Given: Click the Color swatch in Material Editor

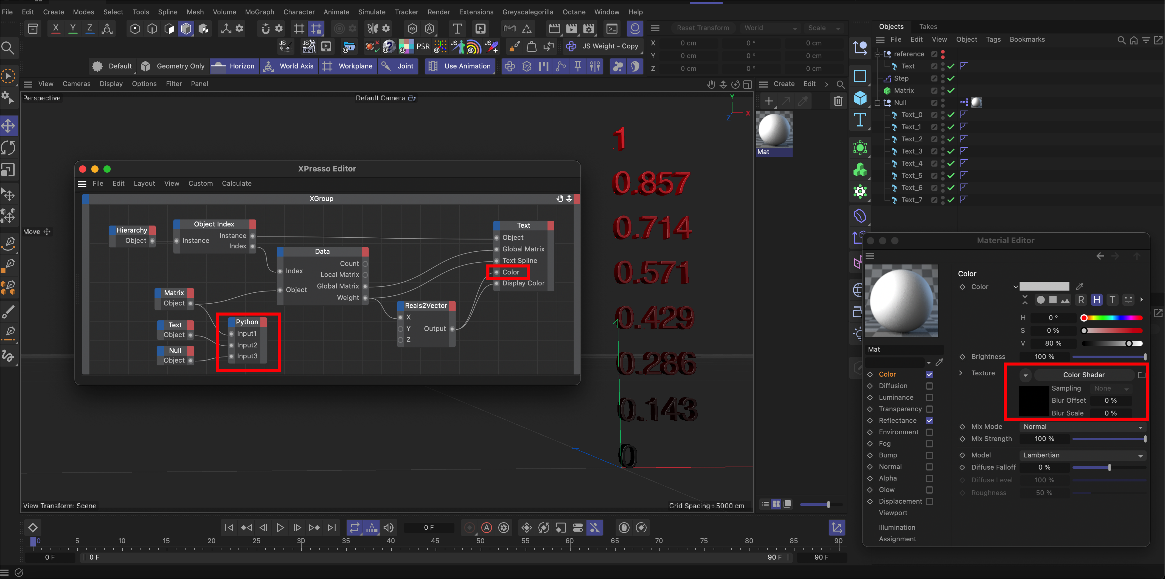Looking at the screenshot, I should tap(1044, 287).
